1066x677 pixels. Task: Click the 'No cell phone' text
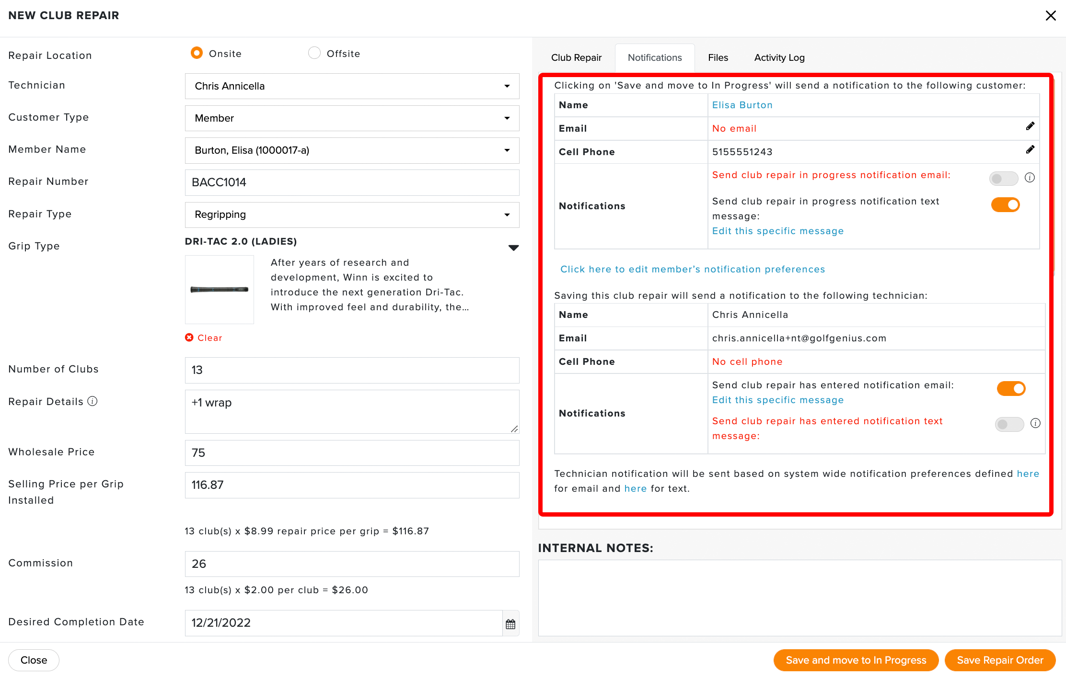click(x=747, y=361)
